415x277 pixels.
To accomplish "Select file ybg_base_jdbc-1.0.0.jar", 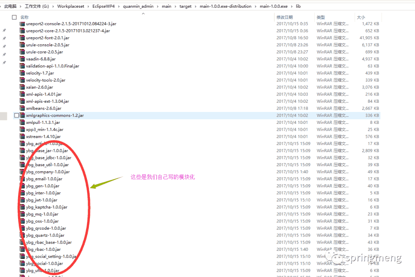I will (x=49, y=158).
